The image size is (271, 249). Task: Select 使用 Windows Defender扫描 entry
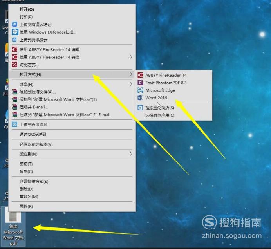coord(72,32)
